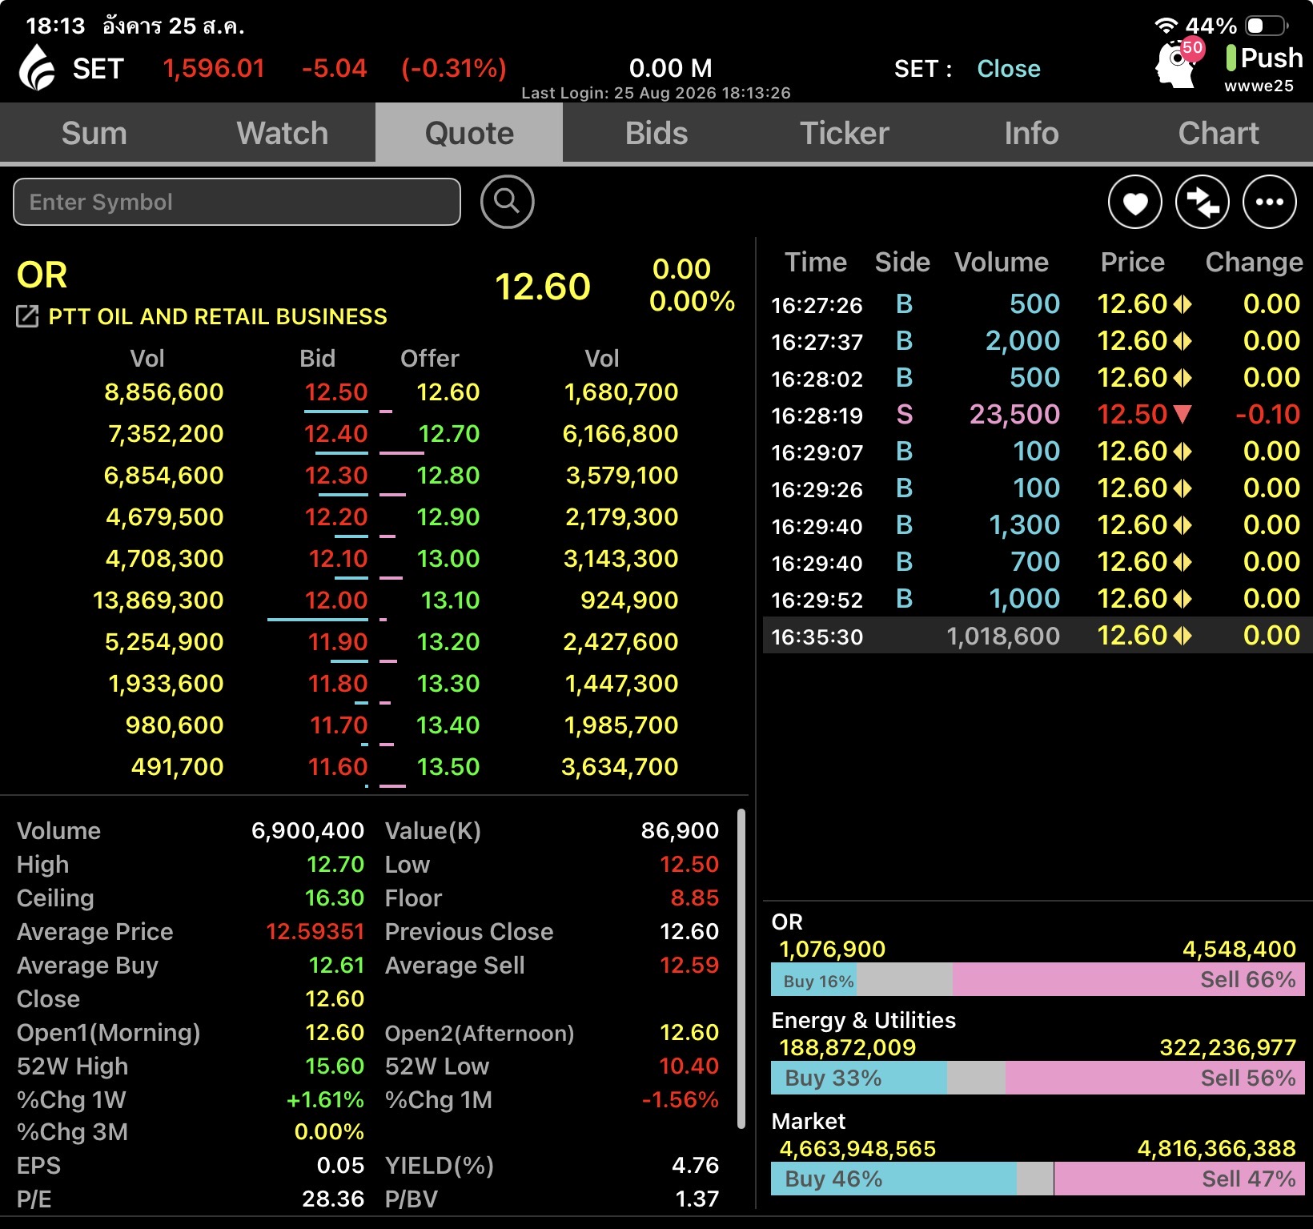Tap the Value(K) figure 86,900

pyautogui.click(x=680, y=831)
